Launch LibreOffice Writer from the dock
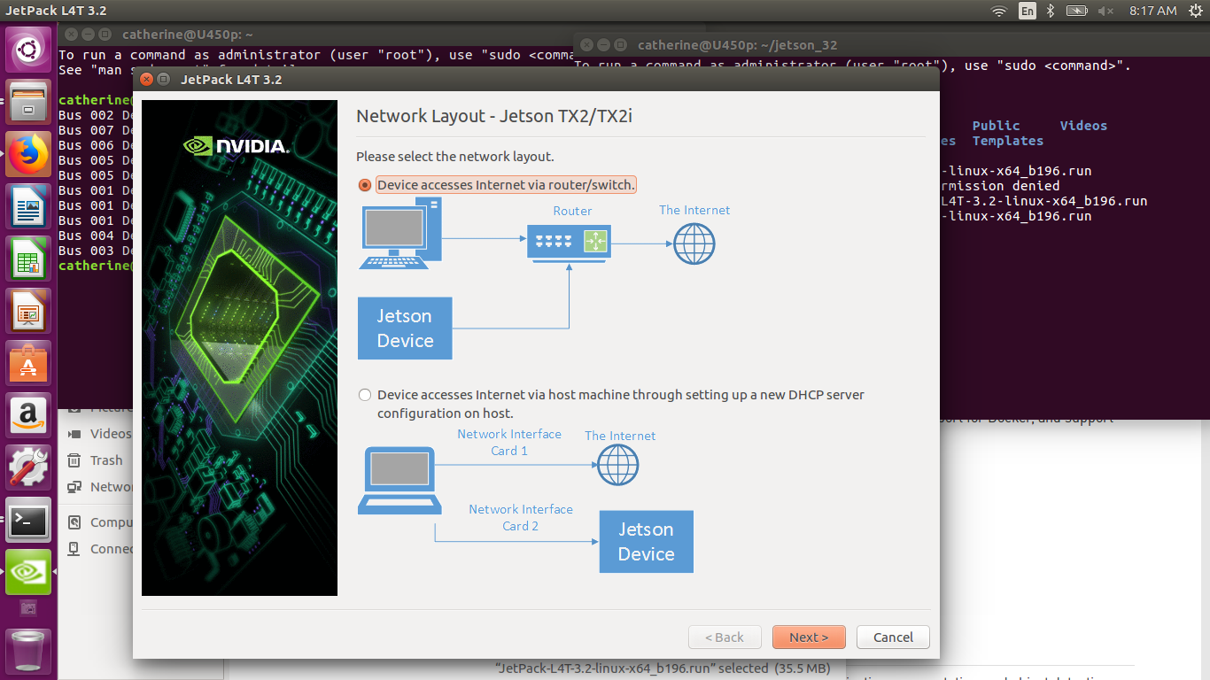 (28, 206)
